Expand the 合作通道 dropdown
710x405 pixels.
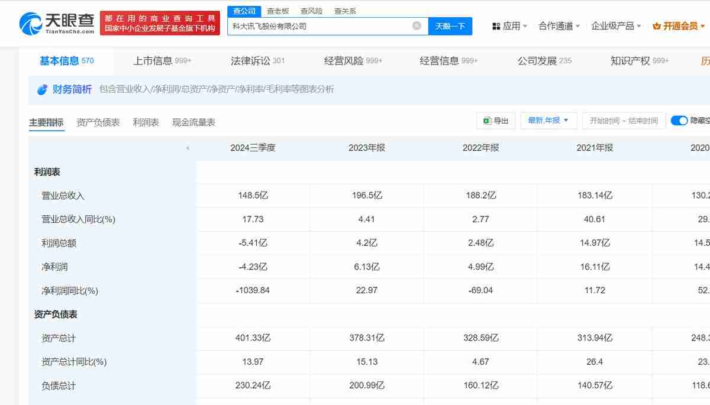click(557, 25)
